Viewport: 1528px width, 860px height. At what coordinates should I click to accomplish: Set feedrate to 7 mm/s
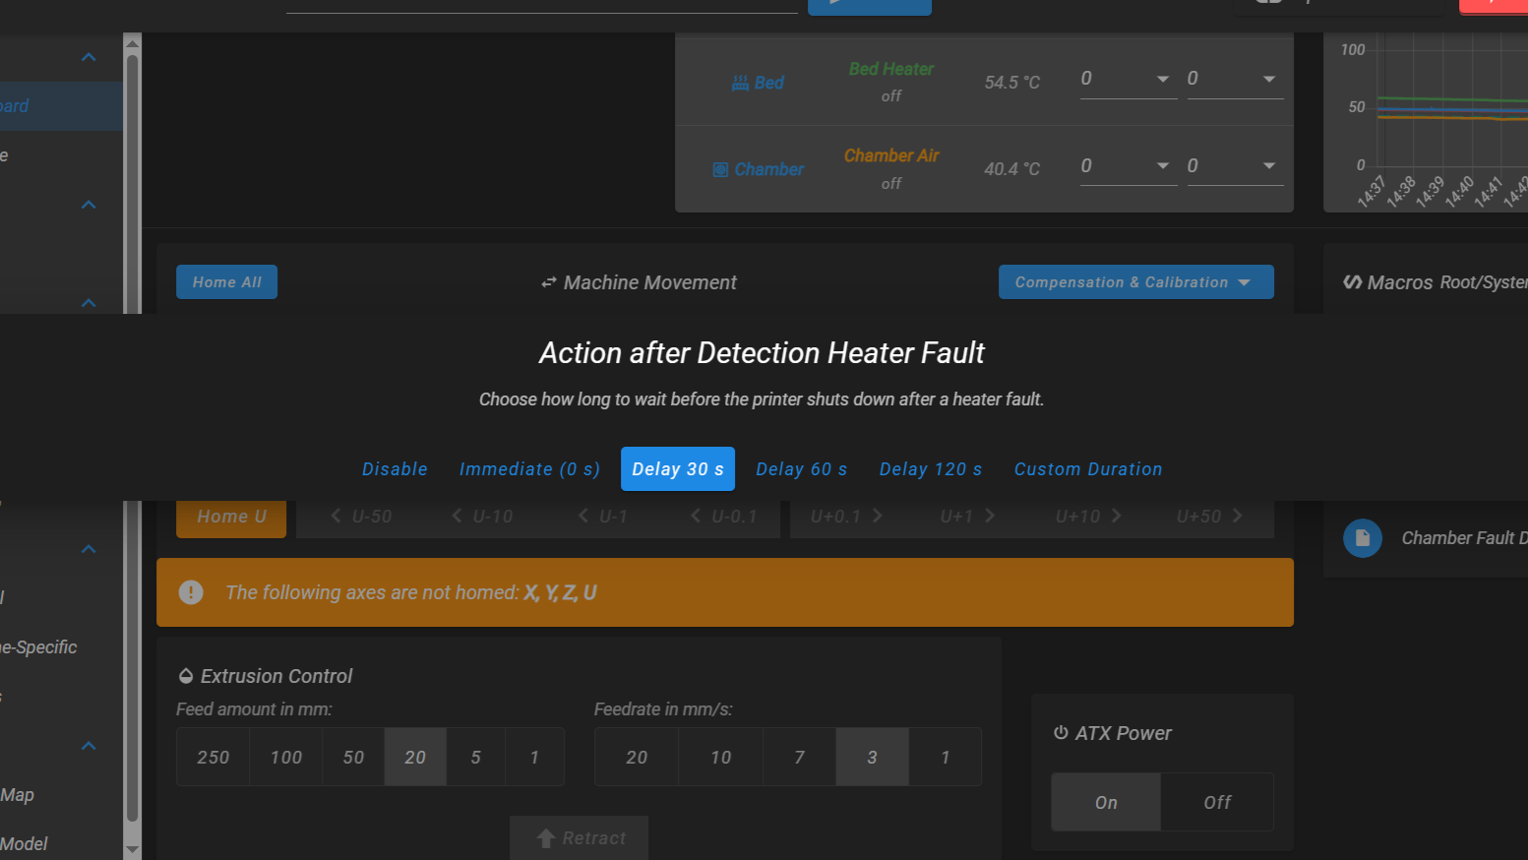click(800, 757)
